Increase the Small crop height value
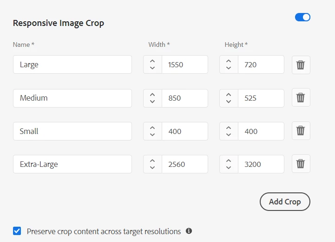The width and height of the screenshot is (335, 242). coord(229,128)
